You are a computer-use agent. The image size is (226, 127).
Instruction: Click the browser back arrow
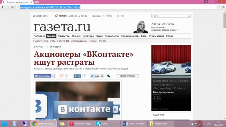pos(3,7)
